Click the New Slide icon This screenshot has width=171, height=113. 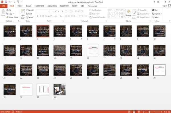pyautogui.click(x=23, y=11)
